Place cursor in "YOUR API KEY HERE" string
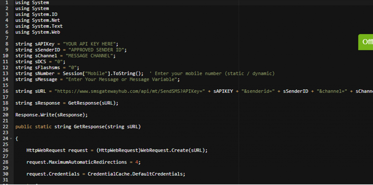This screenshot has width=373, height=185. click(x=89, y=44)
